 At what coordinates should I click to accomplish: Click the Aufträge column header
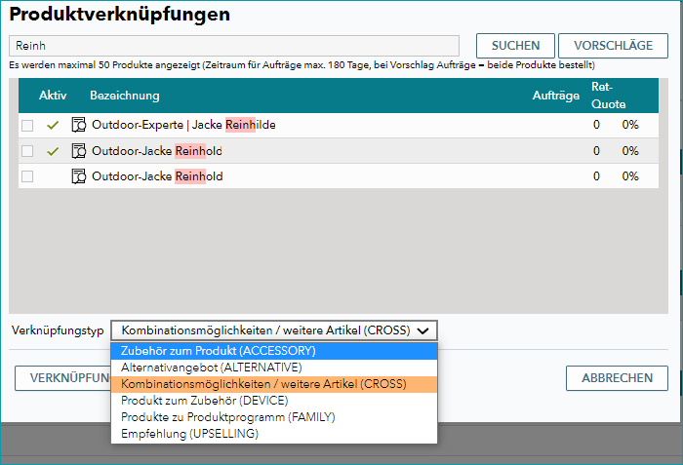[556, 96]
